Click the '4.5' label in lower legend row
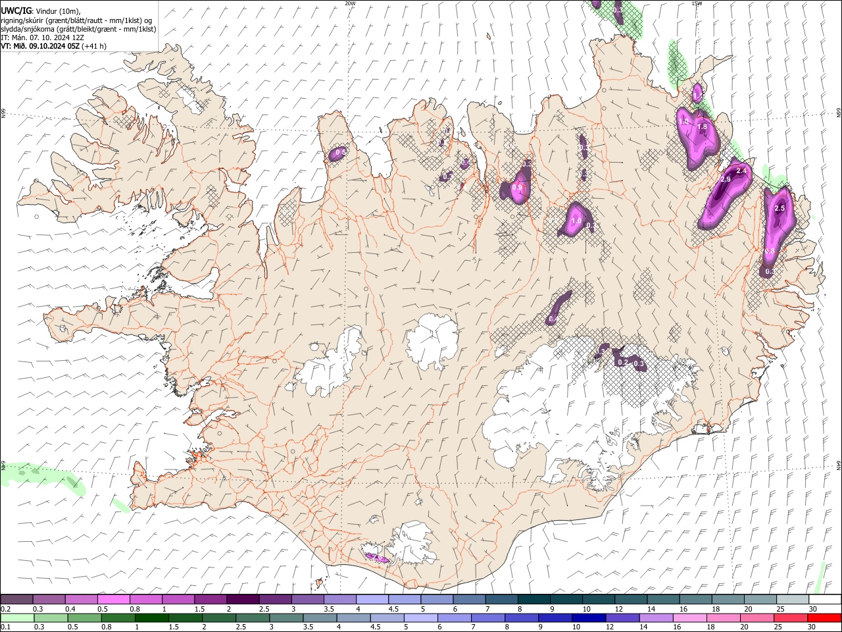 pyautogui.click(x=375, y=627)
